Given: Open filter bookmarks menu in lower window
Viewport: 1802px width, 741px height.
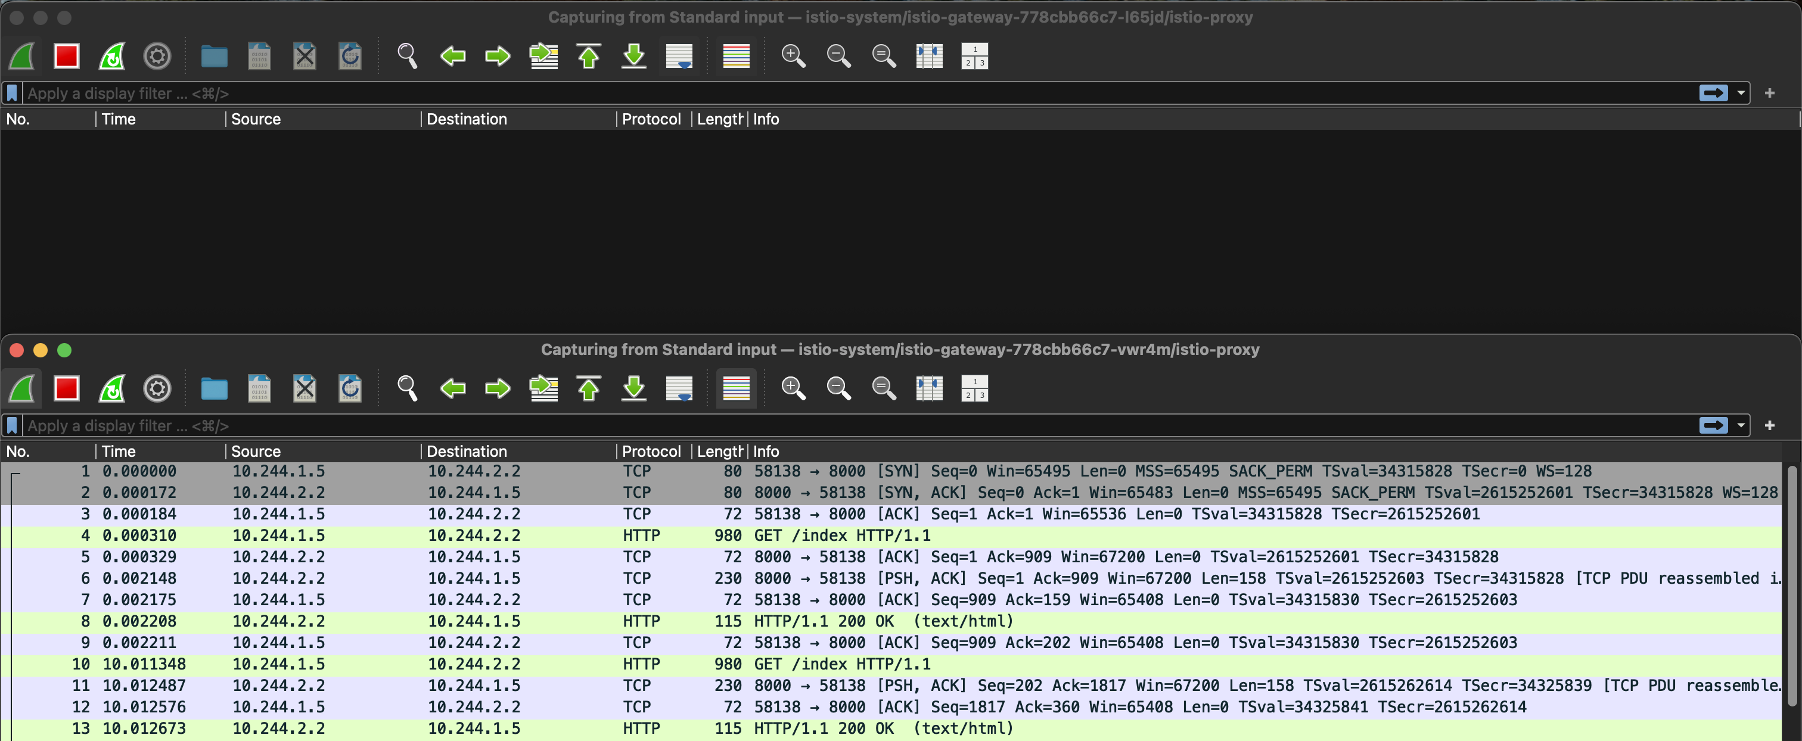Looking at the screenshot, I should (x=12, y=426).
